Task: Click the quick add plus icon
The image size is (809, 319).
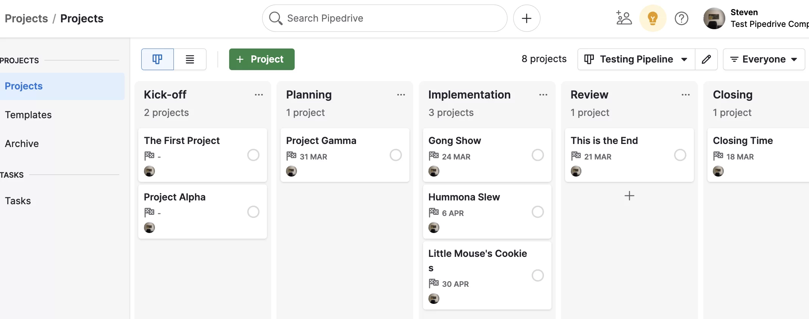Action: pos(526,18)
